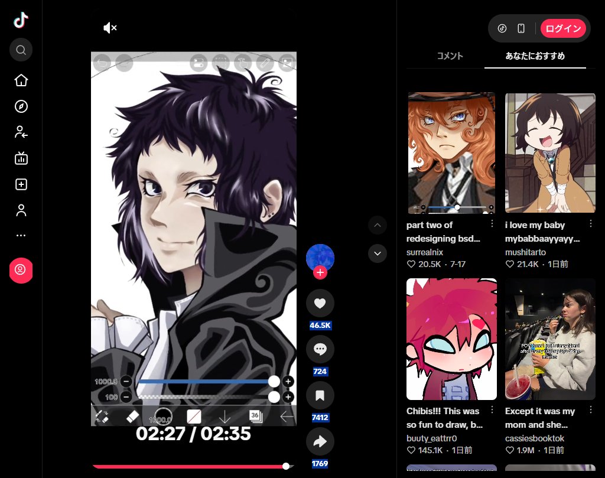Open the More three-dots menu in sidebar
The image size is (605, 478).
click(21, 235)
